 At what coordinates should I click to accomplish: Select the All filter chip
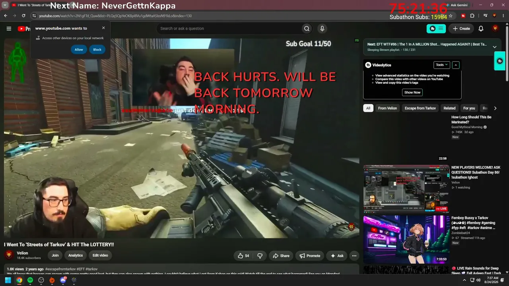(368, 108)
